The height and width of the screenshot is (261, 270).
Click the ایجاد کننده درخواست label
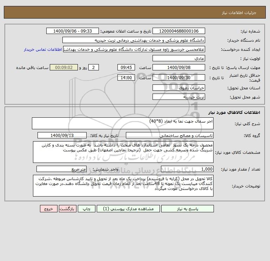pyautogui.click(x=241, y=49)
